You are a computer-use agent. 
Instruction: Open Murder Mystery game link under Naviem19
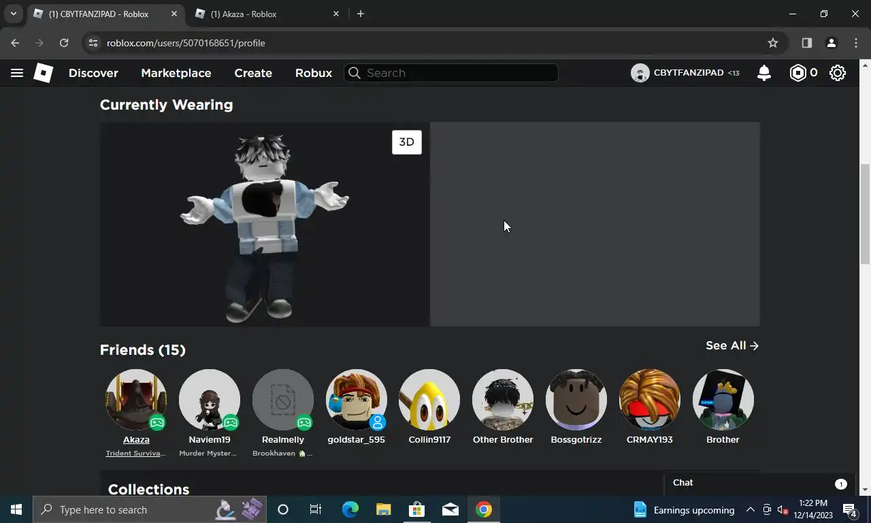point(208,454)
